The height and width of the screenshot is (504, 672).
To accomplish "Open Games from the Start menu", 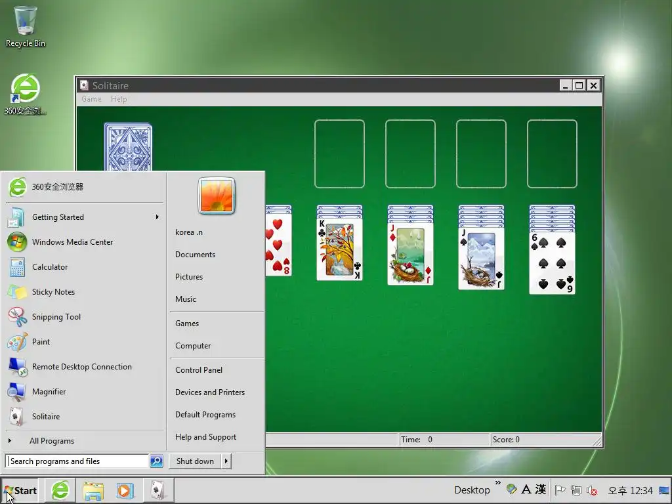I will tap(187, 324).
